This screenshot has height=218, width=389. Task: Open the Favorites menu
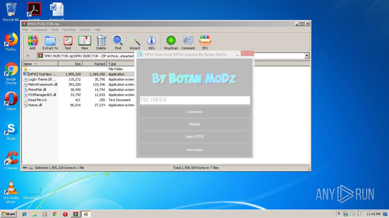pos(69,30)
